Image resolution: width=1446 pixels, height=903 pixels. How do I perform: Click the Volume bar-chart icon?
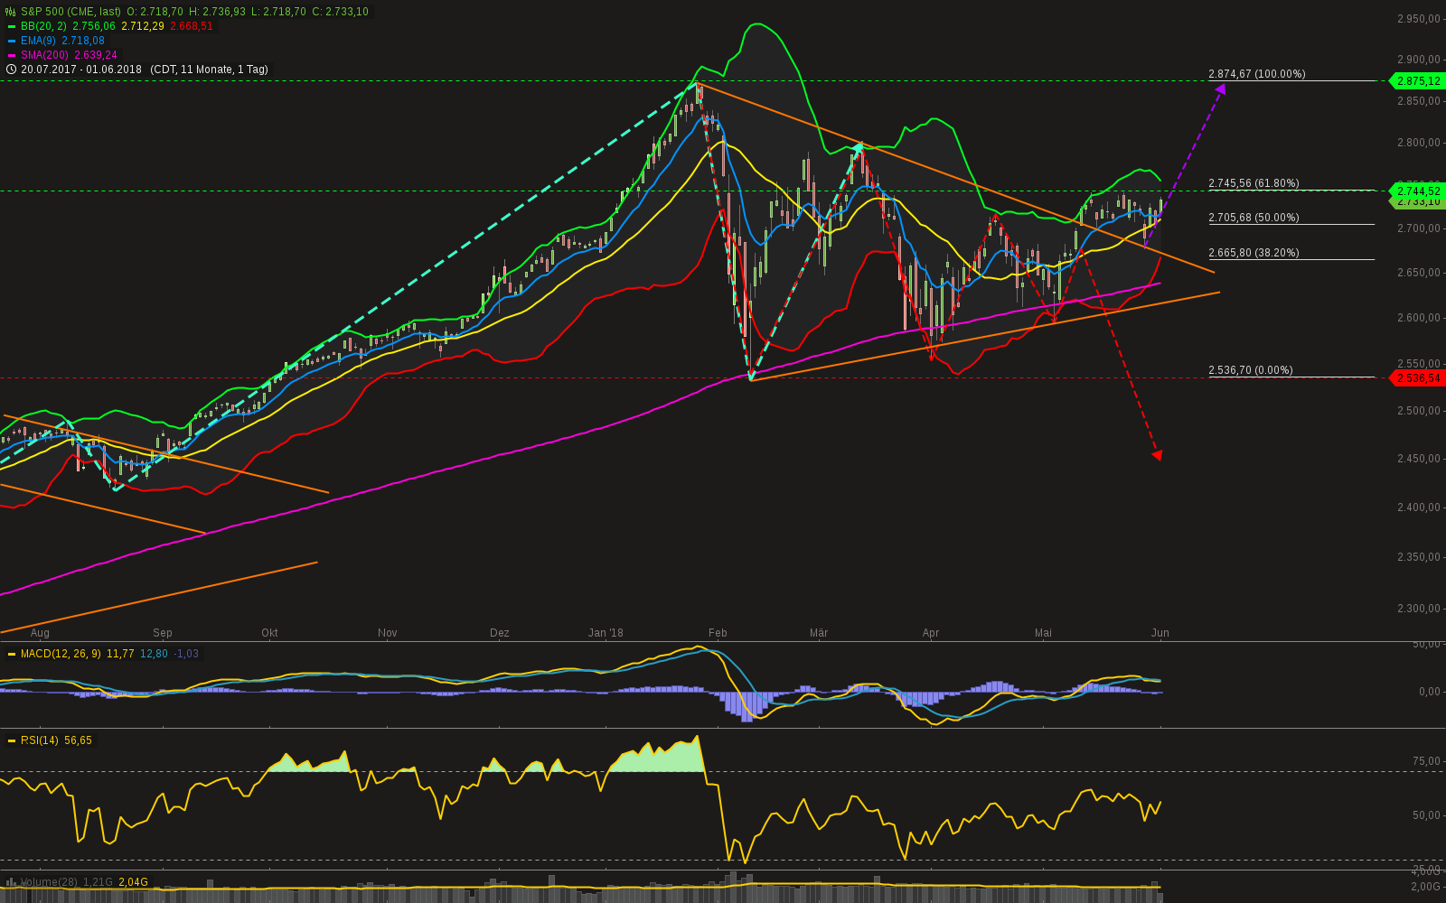click(10, 880)
